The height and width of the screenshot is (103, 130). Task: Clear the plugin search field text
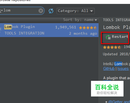(41, 11)
